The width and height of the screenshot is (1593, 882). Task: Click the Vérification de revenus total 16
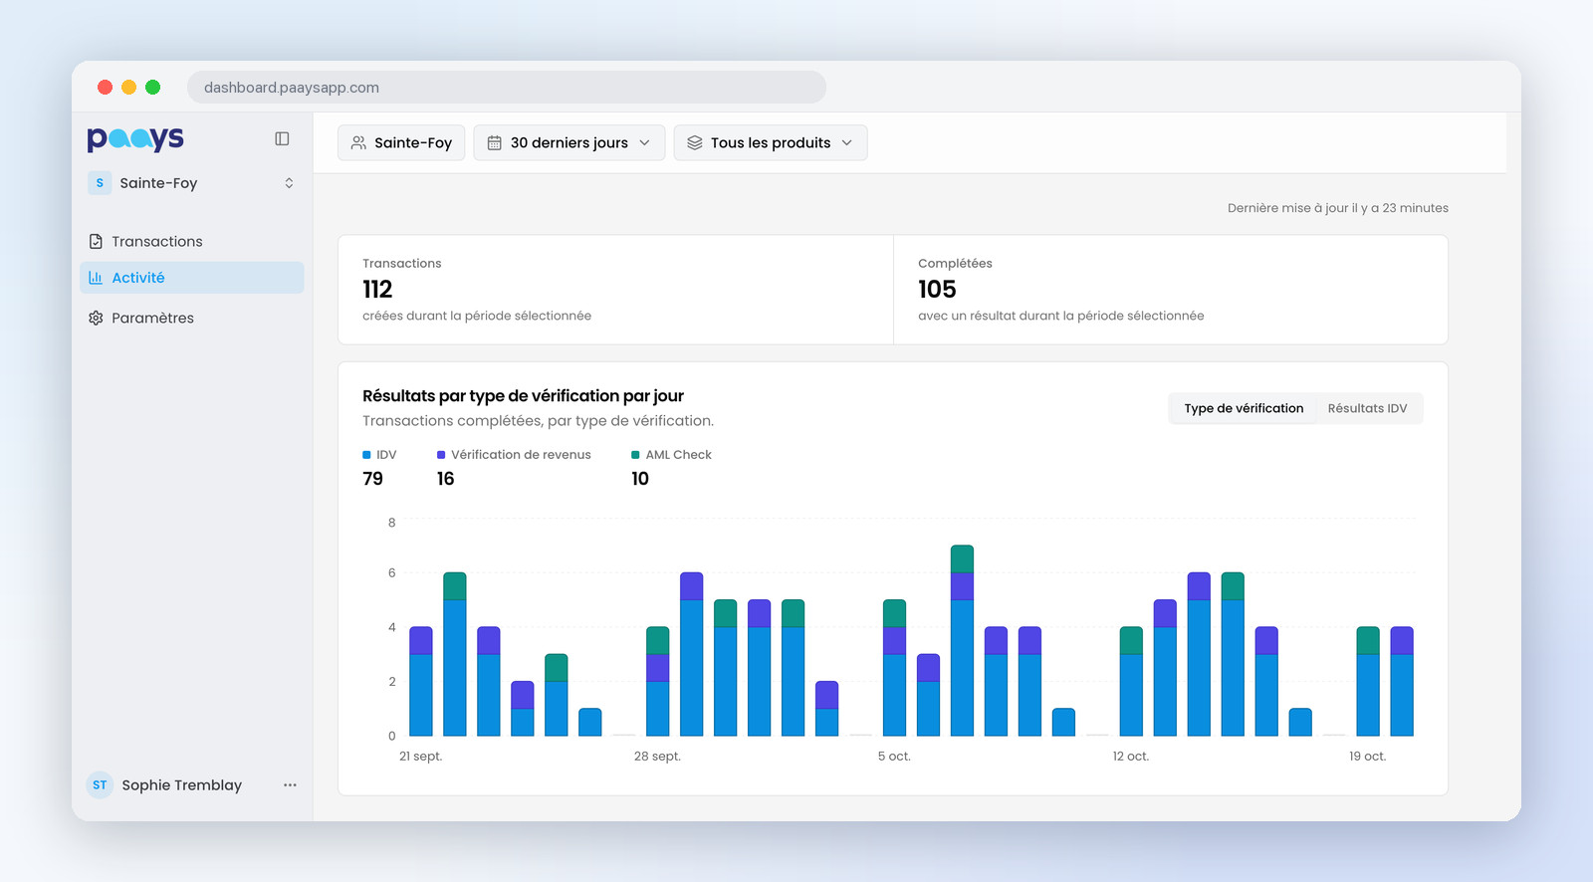[x=445, y=479]
